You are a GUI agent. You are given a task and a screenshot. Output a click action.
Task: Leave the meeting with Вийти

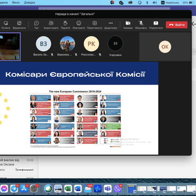point(177,25)
